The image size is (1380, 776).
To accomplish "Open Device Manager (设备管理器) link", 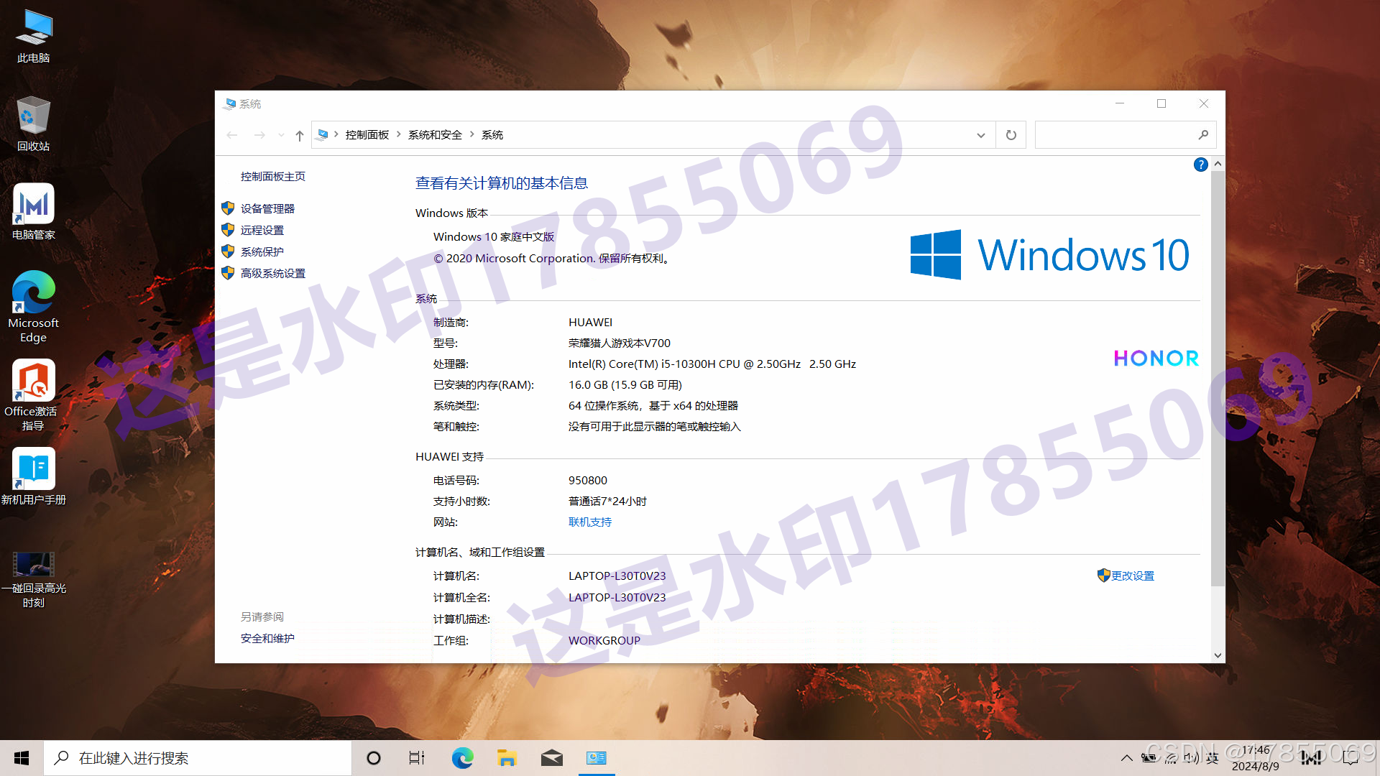I will click(x=267, y=208).
